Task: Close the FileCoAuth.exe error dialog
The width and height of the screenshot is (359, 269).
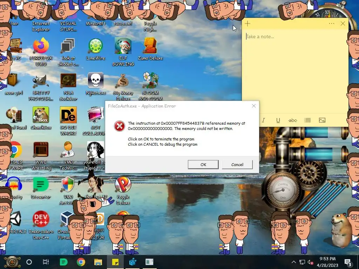Action: pyautogui.click(x=254, y=106)
